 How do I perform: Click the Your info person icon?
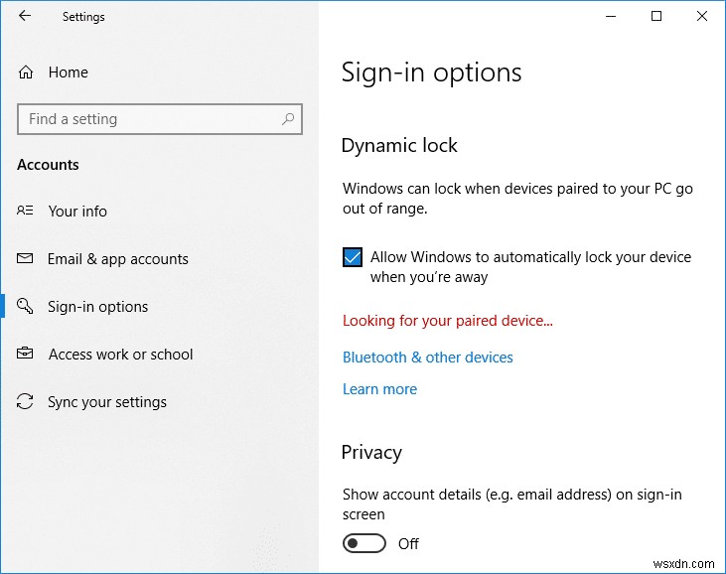(x=25, y=211)
